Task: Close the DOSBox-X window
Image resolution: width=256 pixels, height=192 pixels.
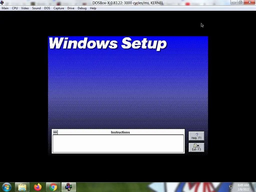Action: click(250, 2)
